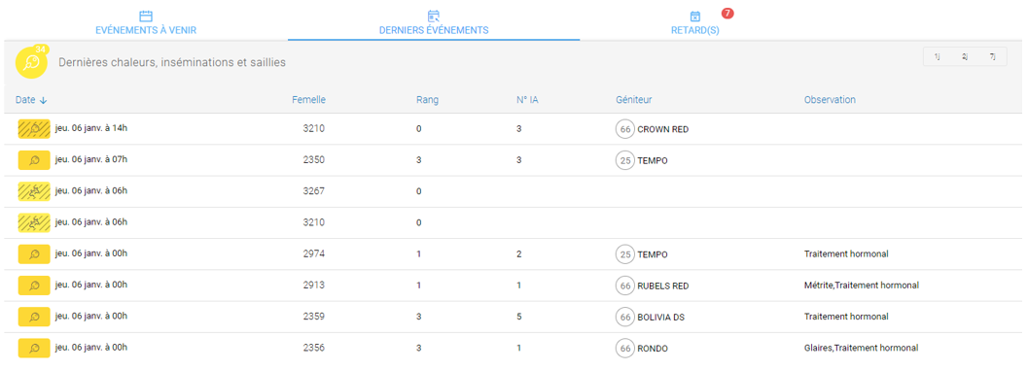Sort by Rang column header
1028x370 pixels.
[428, 100]
